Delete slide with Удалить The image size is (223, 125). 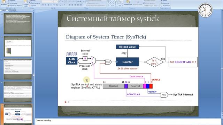(x=33, y=6)
